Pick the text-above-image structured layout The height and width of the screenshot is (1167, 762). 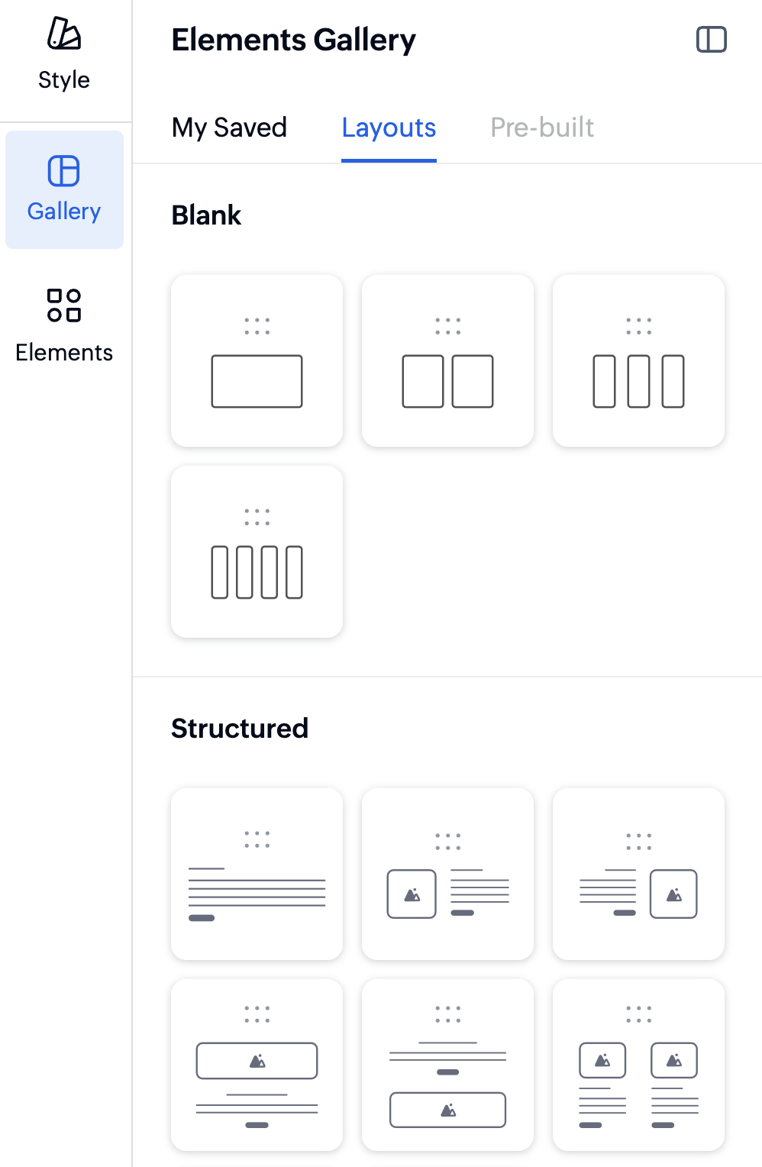click(447, 1065)
